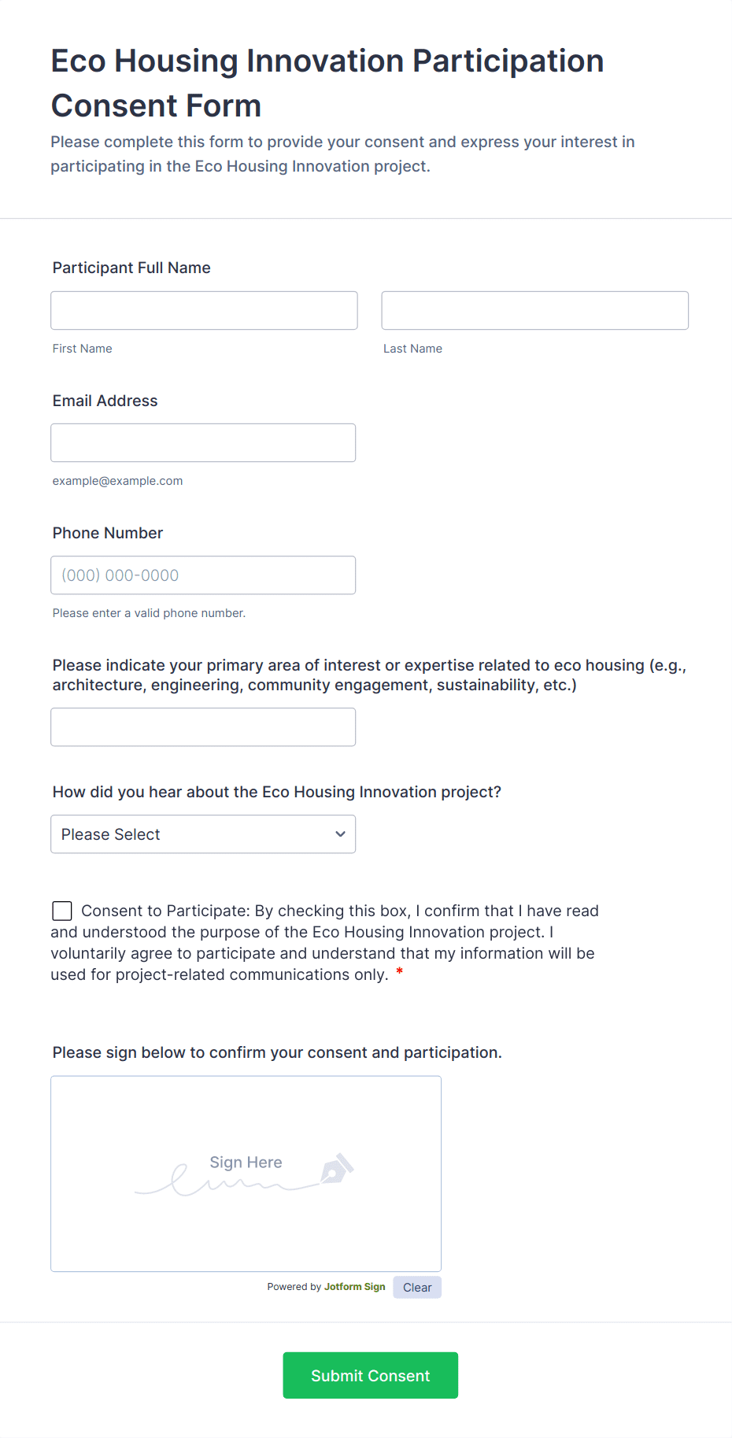Image resolution: width=732 pixels, height=1438 pixels.
Task: Click the eco housing expertise input box
Action: click(x=203, y=726)
